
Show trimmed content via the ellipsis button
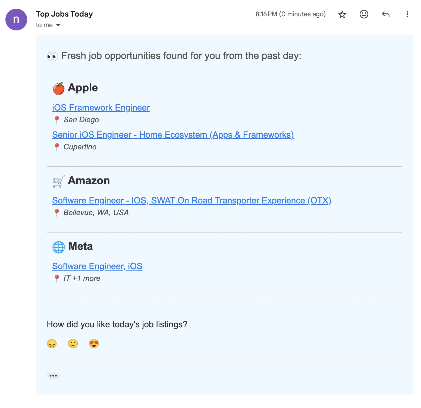click(53, 375)
